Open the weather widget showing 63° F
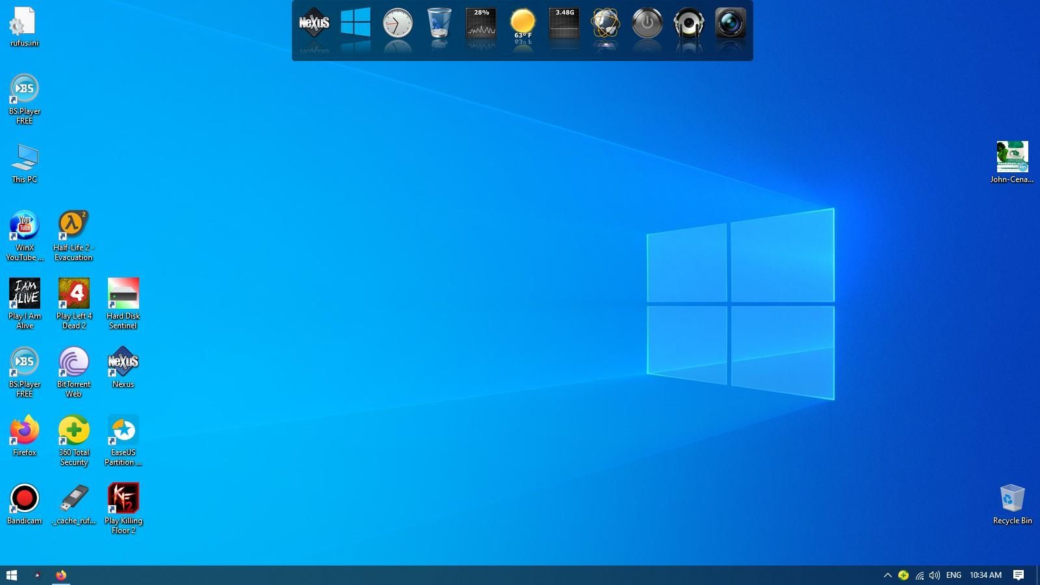Image resolution: width=1040 pixels, height=585 pixels. [523, 23]
